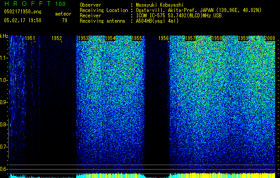Click the 0.7 kHz frequency tick label
The width and height of the screenshot is (280, 178).
[3, 147]
